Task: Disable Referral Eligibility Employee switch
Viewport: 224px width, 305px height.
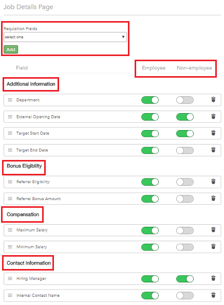Action: point(150,182)
